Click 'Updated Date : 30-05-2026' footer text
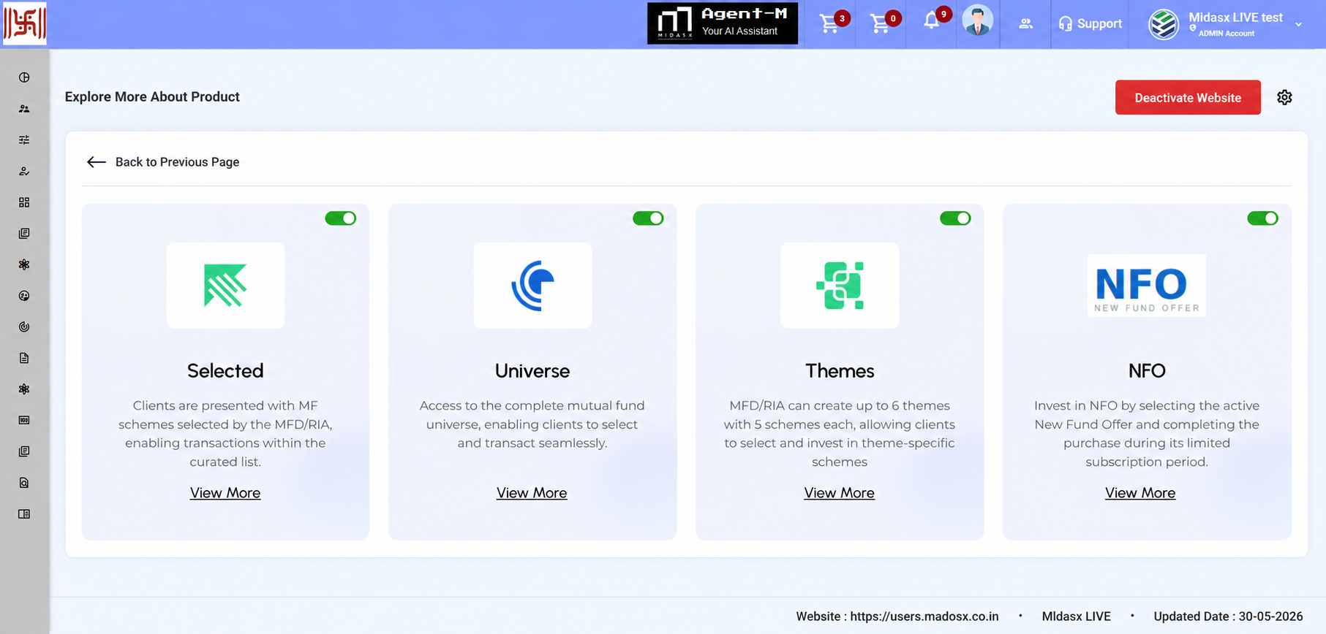1326x634 pixels. coord(1229,616)
